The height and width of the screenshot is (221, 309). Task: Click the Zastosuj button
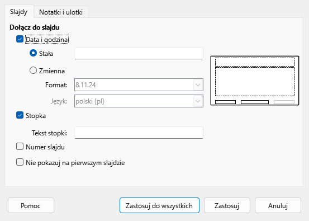pyautogui.click(x=227, y=205)
